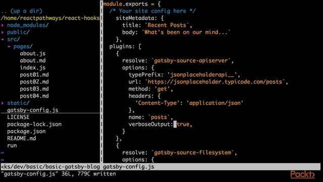Click the status line gatsby-config.js filename
The height and width of the screenshot is (182, 323).
pos(128,167)
